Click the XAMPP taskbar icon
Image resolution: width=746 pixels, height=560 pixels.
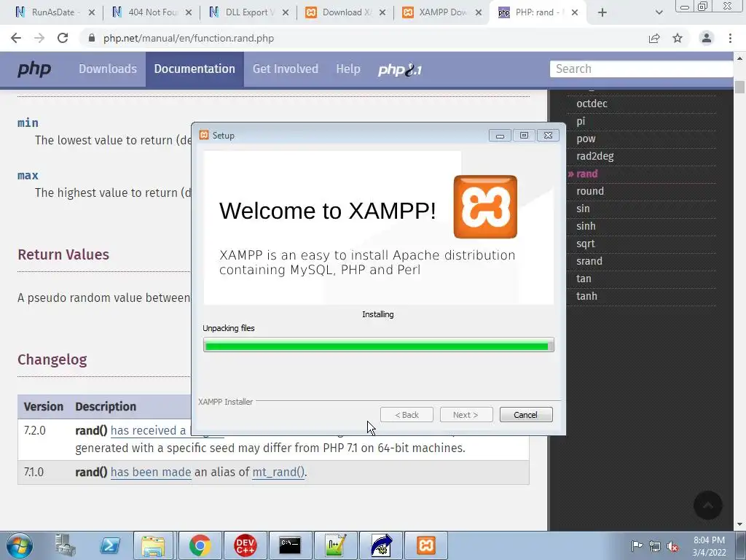pyautogui.click(x=426, y=545)
